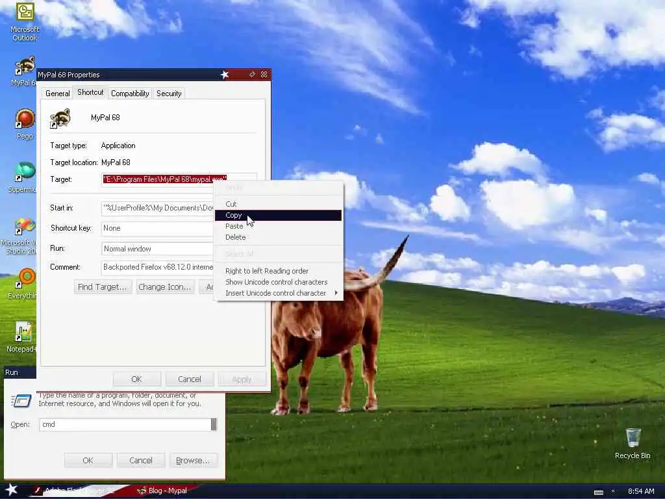The height and width of the screenshot is (499, 665).
Task: Click Cancel in the Run dialog
Action: click(x=140, y=461)
